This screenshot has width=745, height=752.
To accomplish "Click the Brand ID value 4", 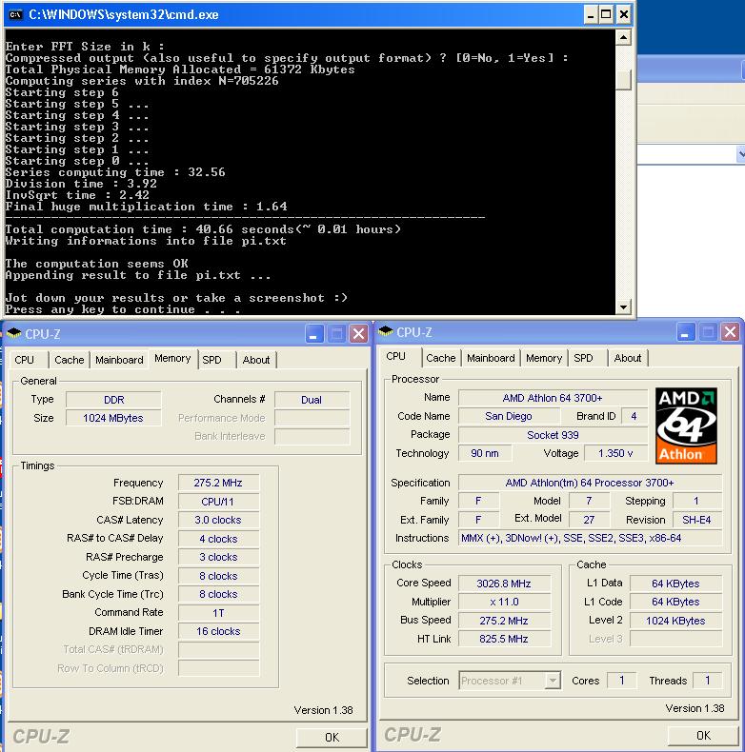I will 634,416.
